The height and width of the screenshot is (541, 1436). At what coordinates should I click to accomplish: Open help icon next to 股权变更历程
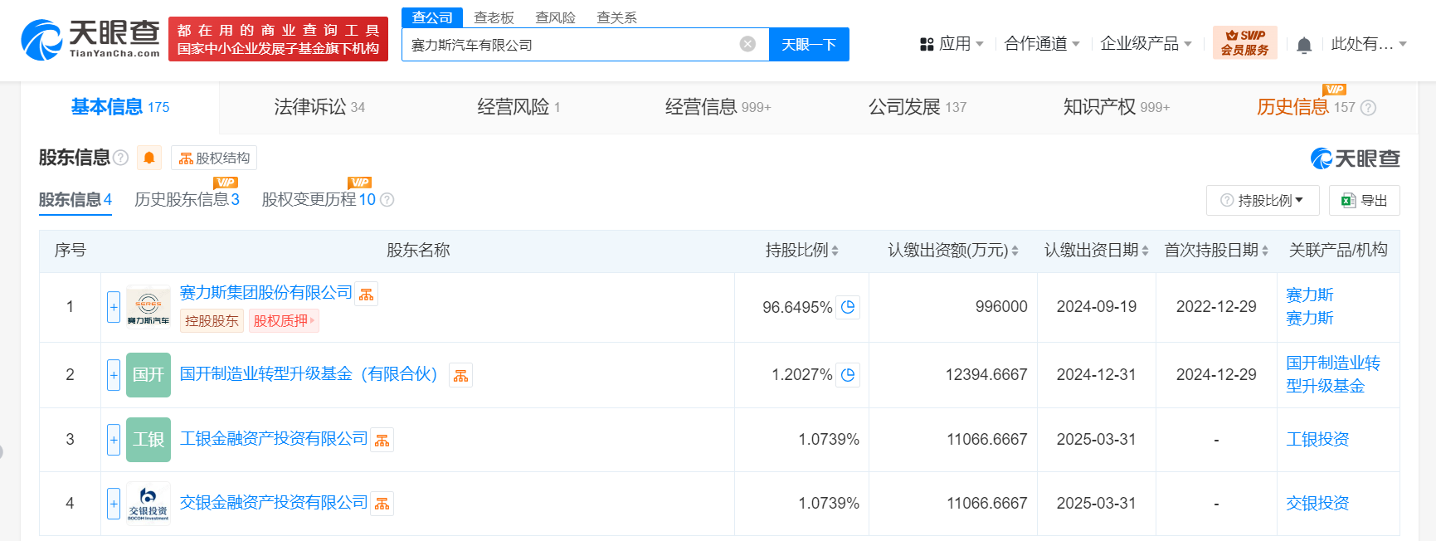tap(387, 200)
